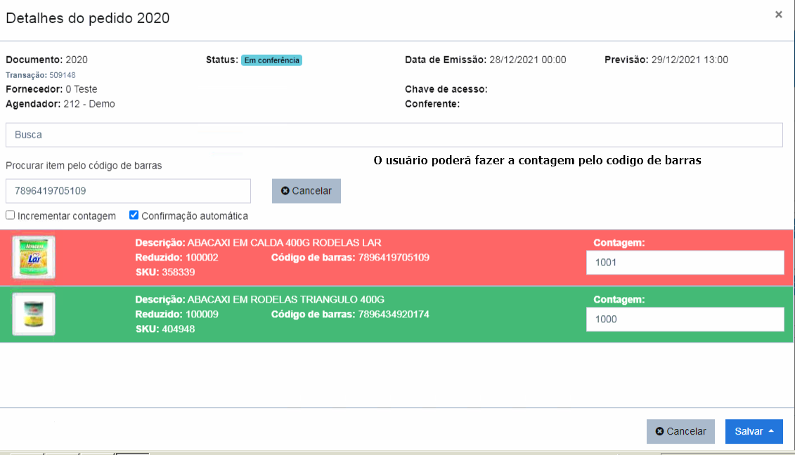This screenshot has width=795, height=455.
Task: Edit Contagem field showing 1001
Action: tap(685, 263)
